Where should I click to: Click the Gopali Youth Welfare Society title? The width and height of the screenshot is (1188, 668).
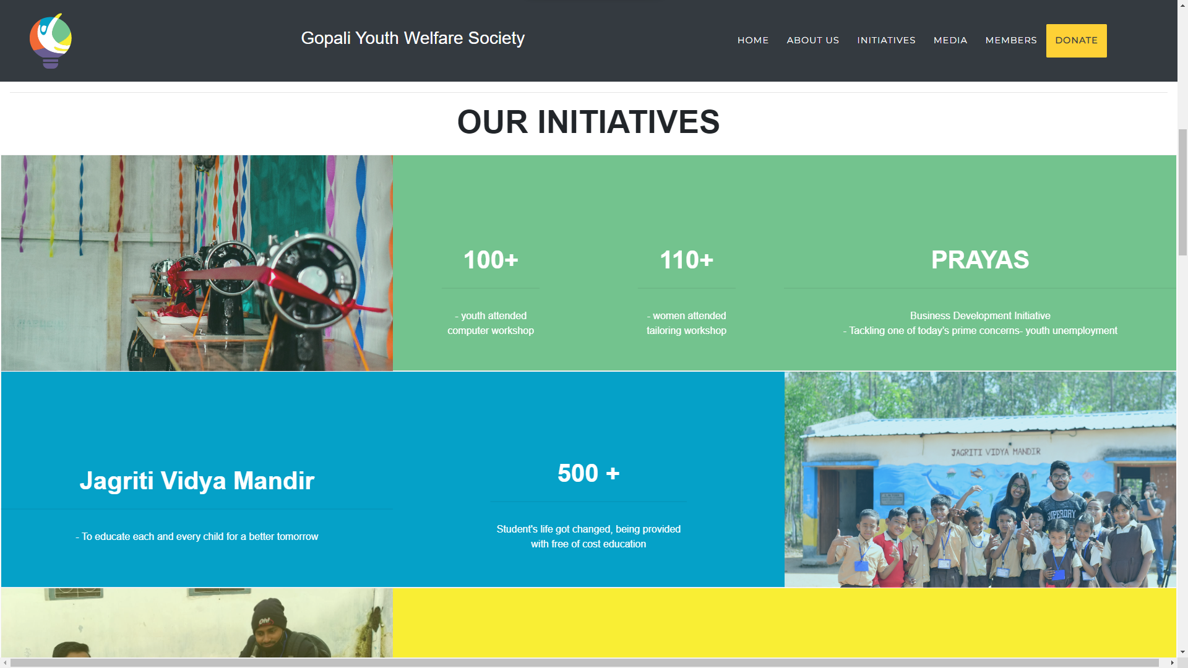412,38
